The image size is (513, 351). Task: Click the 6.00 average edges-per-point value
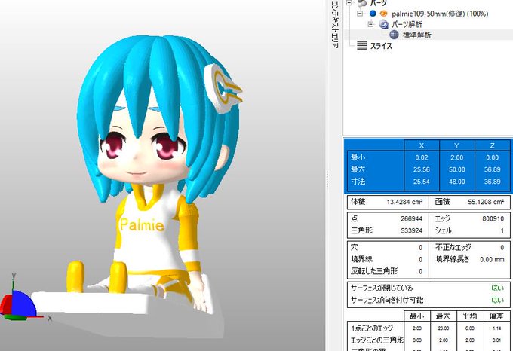[x=469, y=328]
